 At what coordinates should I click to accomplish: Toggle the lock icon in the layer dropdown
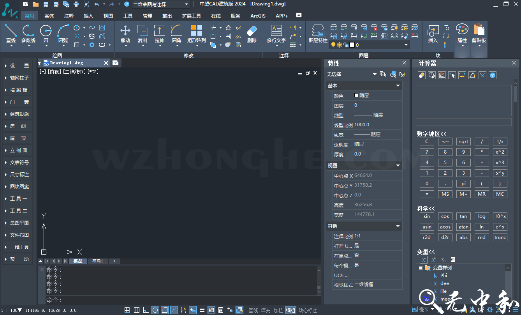pos(346,44)
